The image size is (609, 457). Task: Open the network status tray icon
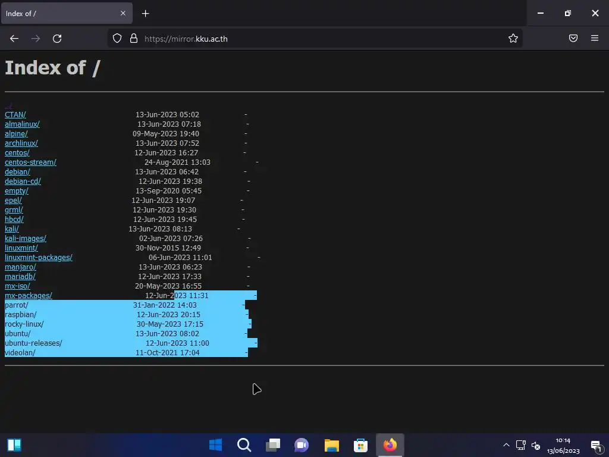[x=521, y=445]
